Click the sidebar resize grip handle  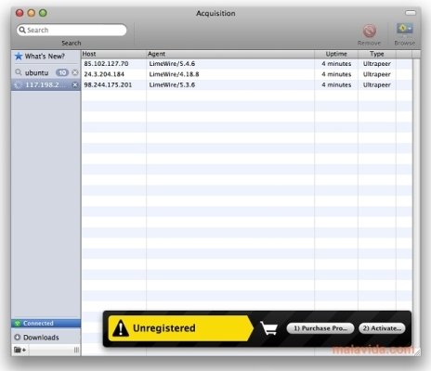(76, 350)
